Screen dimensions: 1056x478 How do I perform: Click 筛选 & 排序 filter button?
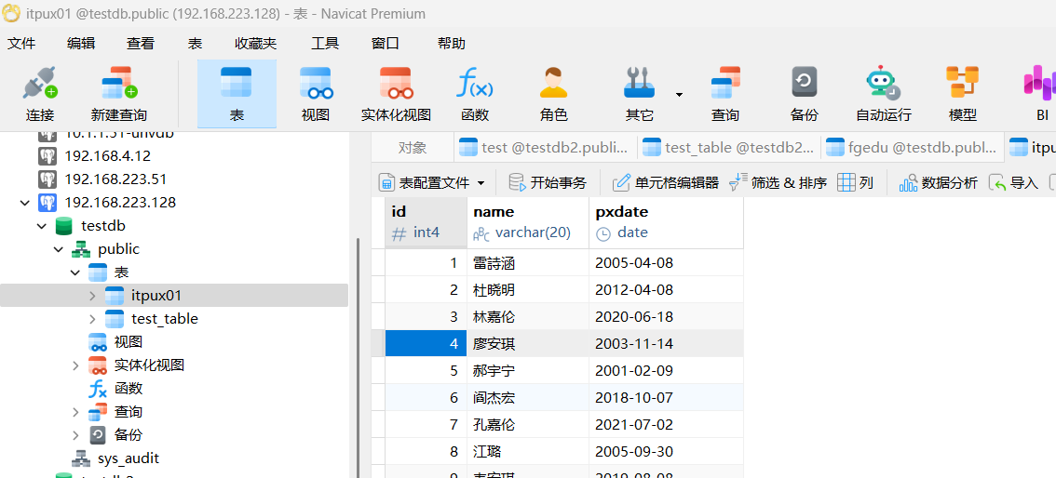click(778, 182)
